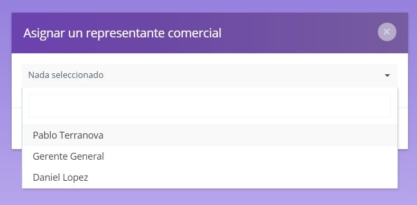Assign Gerente General as sales representative

tap(210, 157)
